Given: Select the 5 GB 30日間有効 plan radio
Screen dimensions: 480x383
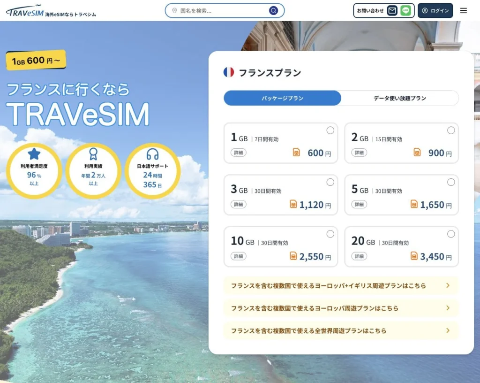Looking at the screenshot, I should [451, 182].
